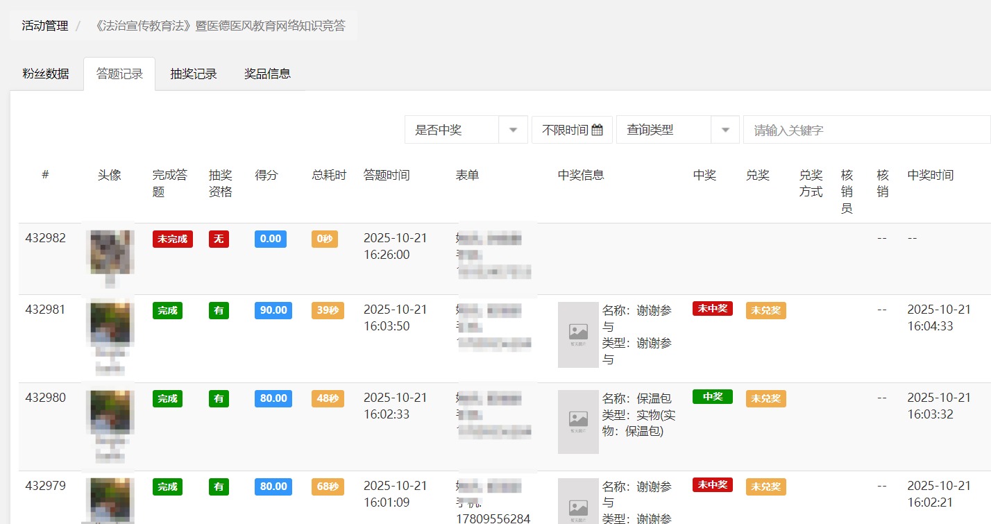This screenshot has height=524, width=991.
Task: Switch to the 抽奖记录 tab
Action: pyautogui.click(x=194, y=74)
